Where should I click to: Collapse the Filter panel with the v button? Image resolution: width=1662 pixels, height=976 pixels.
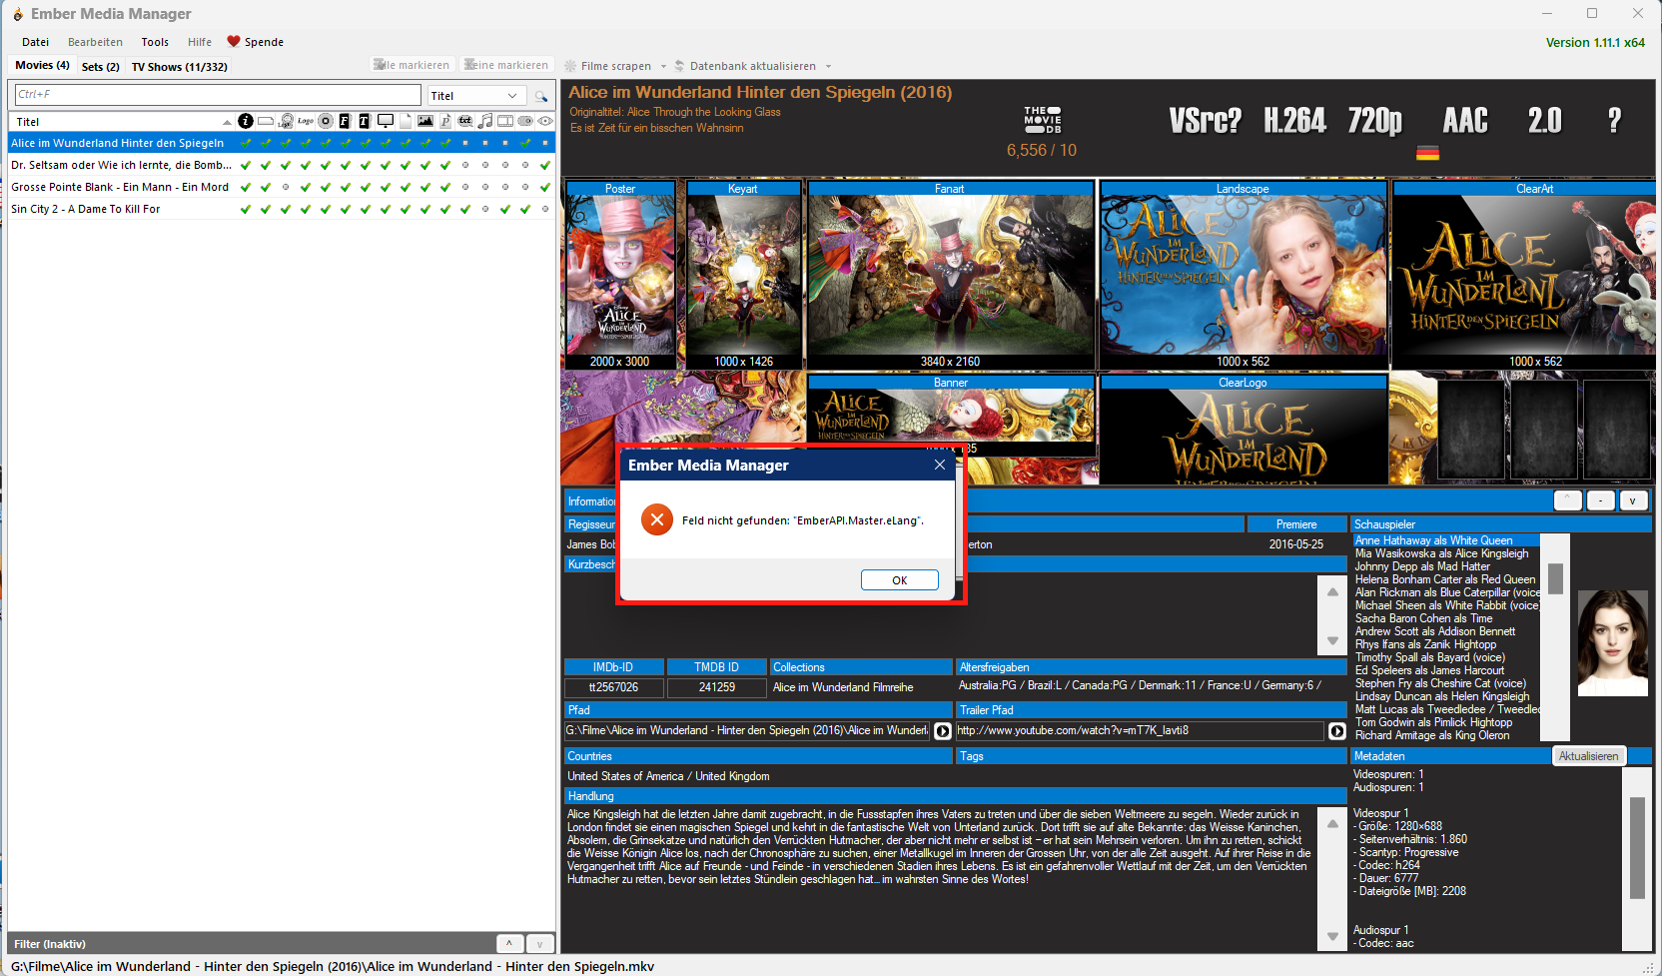click(539, 943)
